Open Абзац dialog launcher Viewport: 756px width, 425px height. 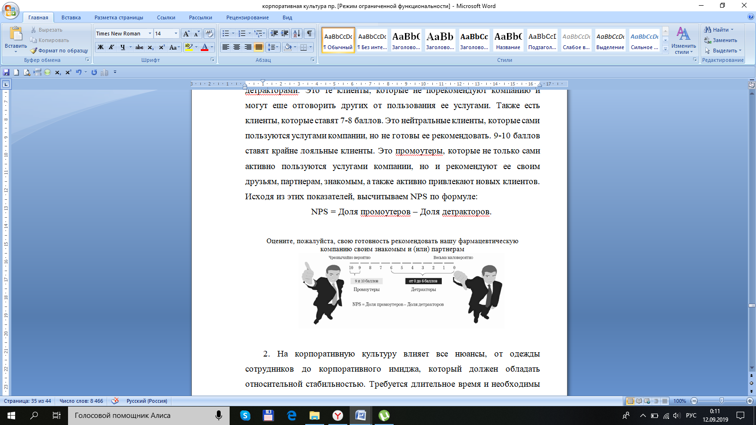(x=313, y=60)
